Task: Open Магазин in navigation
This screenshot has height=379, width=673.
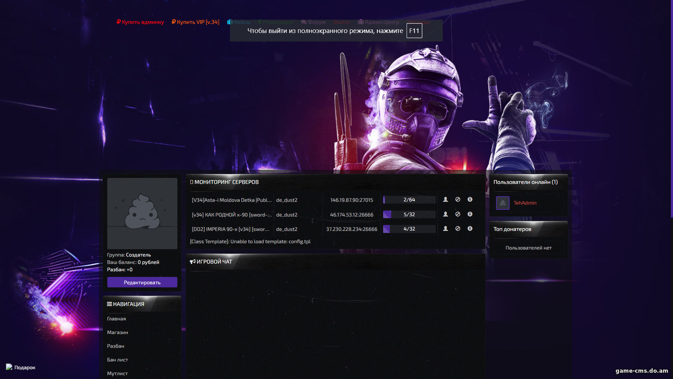Action: [x=118, y=332]
